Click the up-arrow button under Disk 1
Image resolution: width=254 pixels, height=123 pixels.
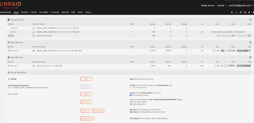[x=12, y=36]
